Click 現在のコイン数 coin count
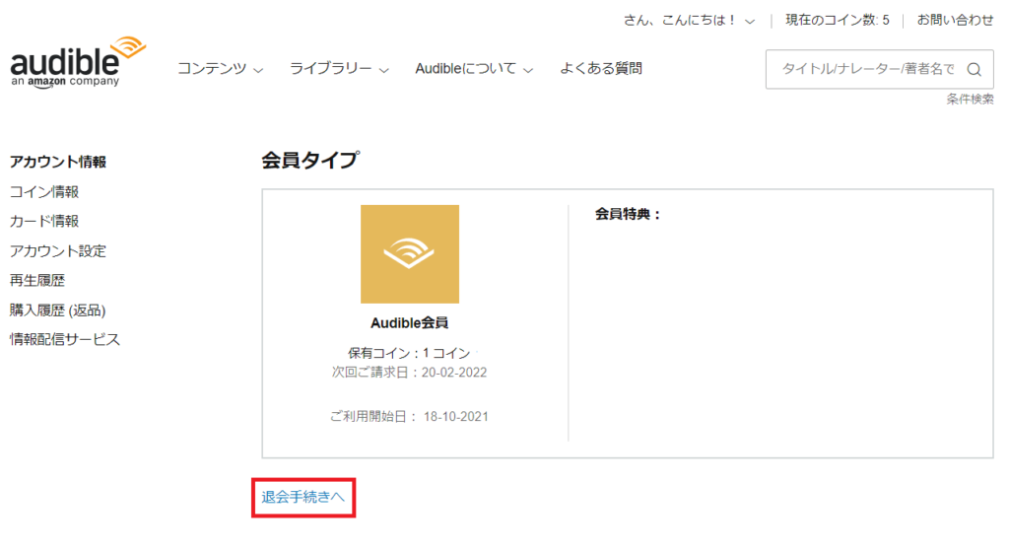 (x=837, y=20)
